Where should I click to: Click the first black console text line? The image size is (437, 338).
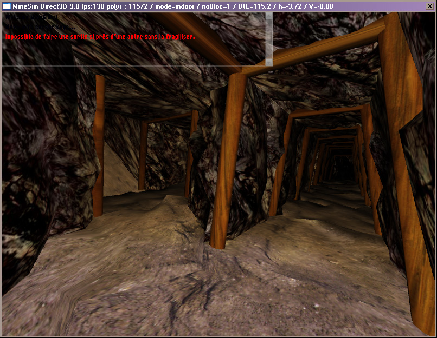click(33, 17)
